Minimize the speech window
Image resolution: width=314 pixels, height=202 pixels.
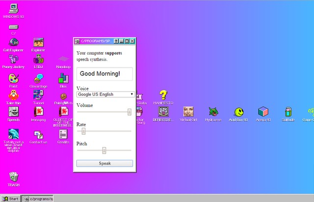point(121,41)
